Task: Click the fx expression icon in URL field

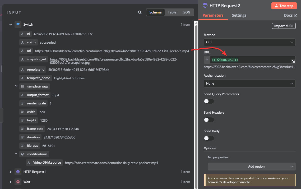Action: coord(207,60)
